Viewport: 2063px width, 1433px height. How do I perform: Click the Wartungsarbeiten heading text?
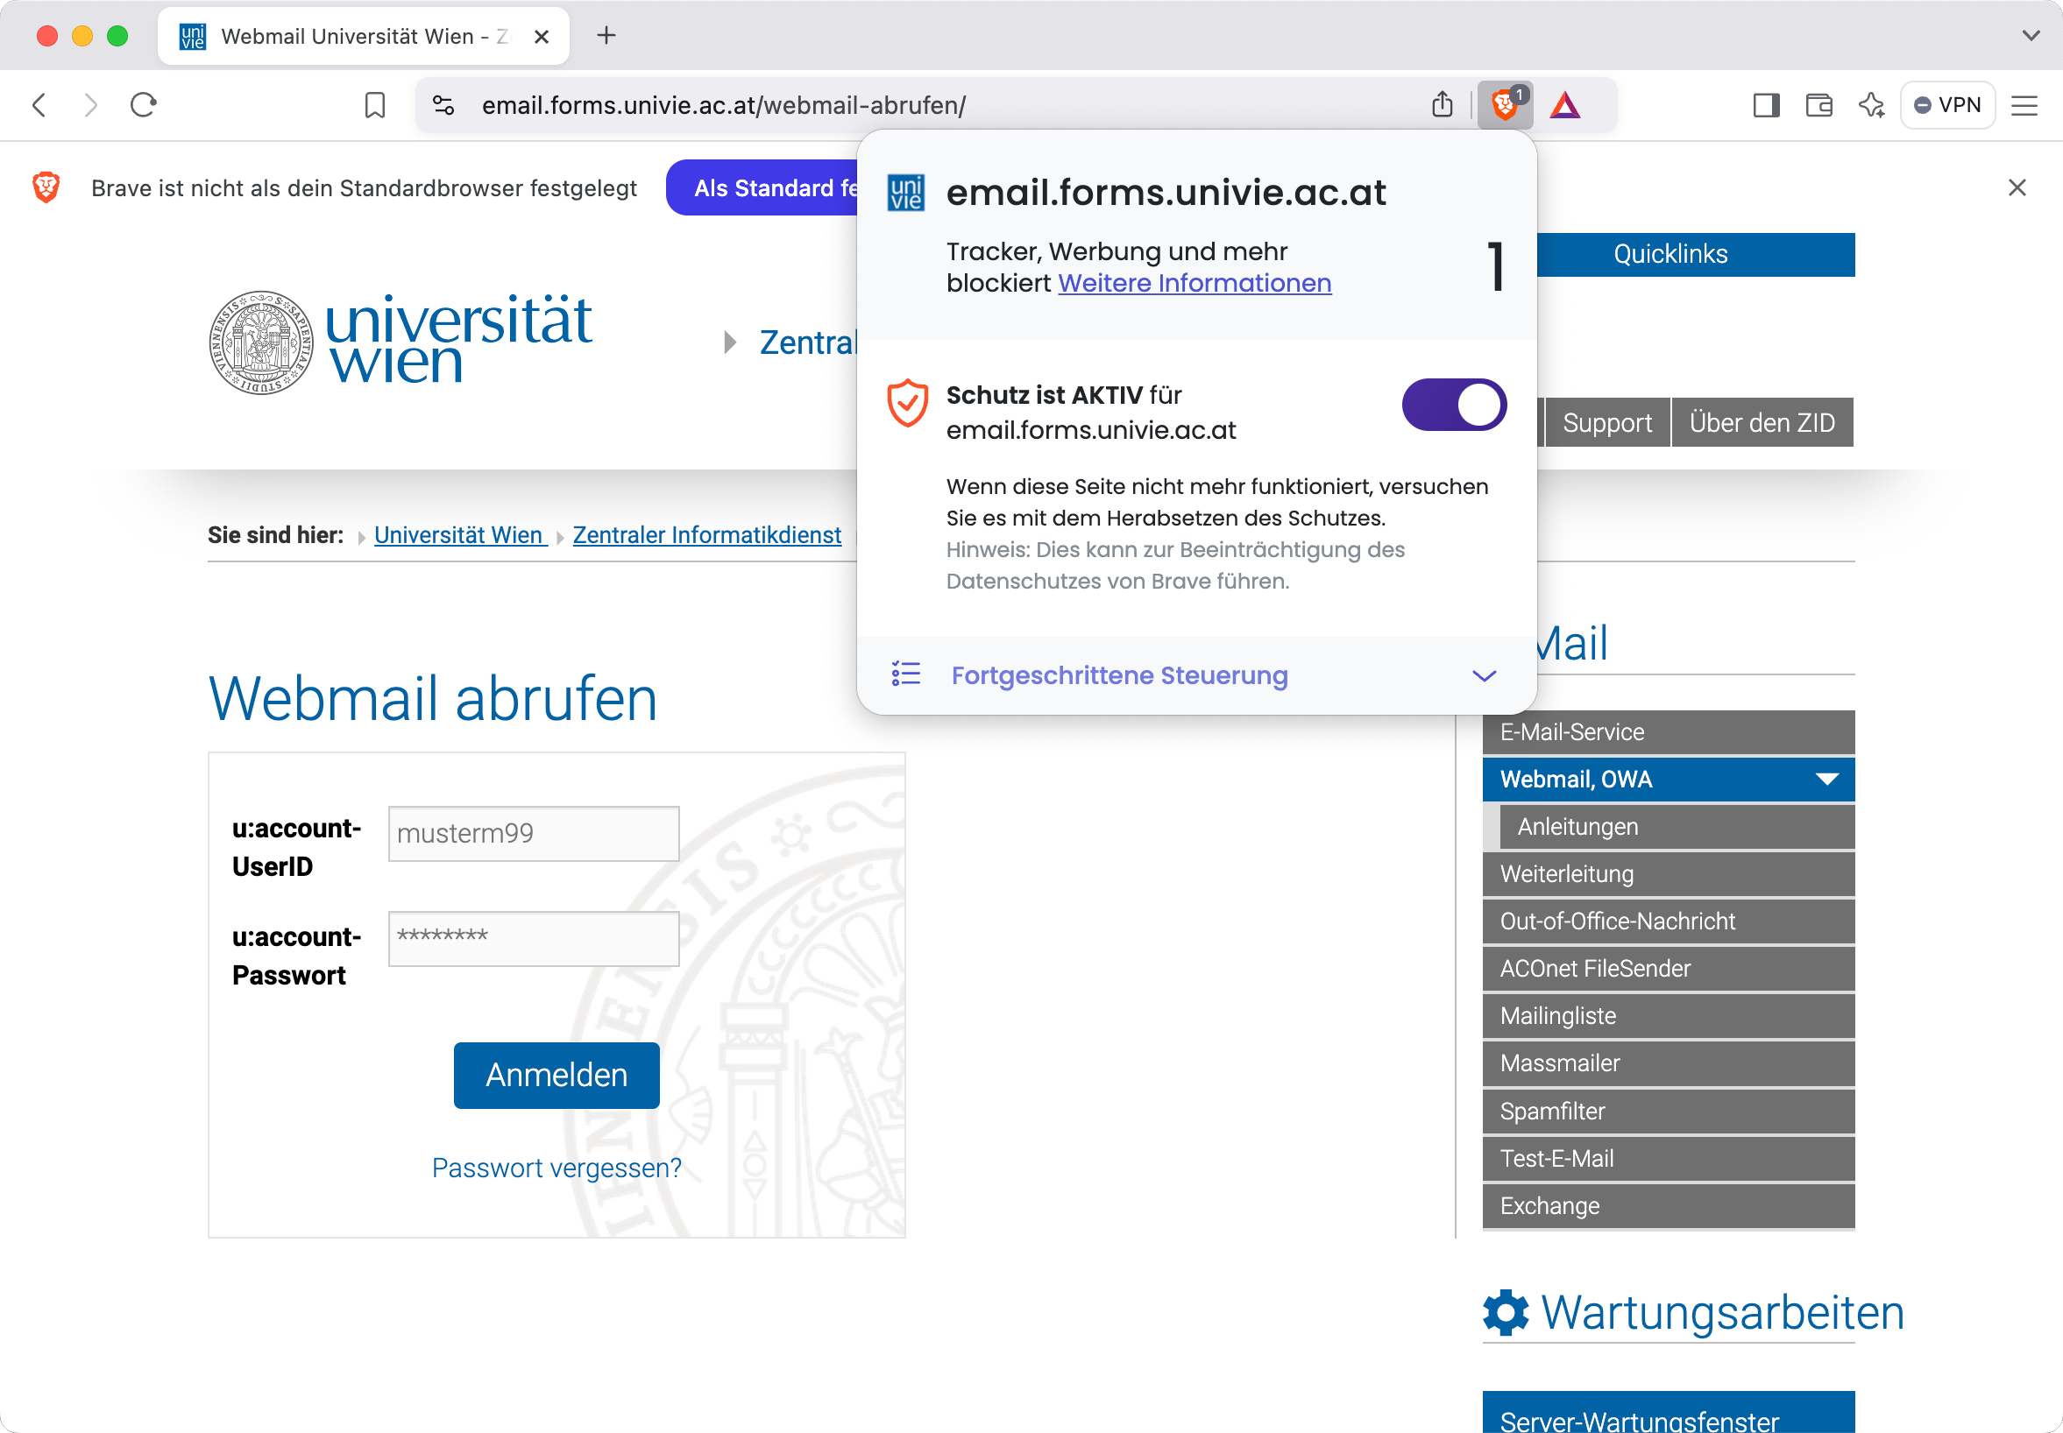(x=1723, y=1313)
